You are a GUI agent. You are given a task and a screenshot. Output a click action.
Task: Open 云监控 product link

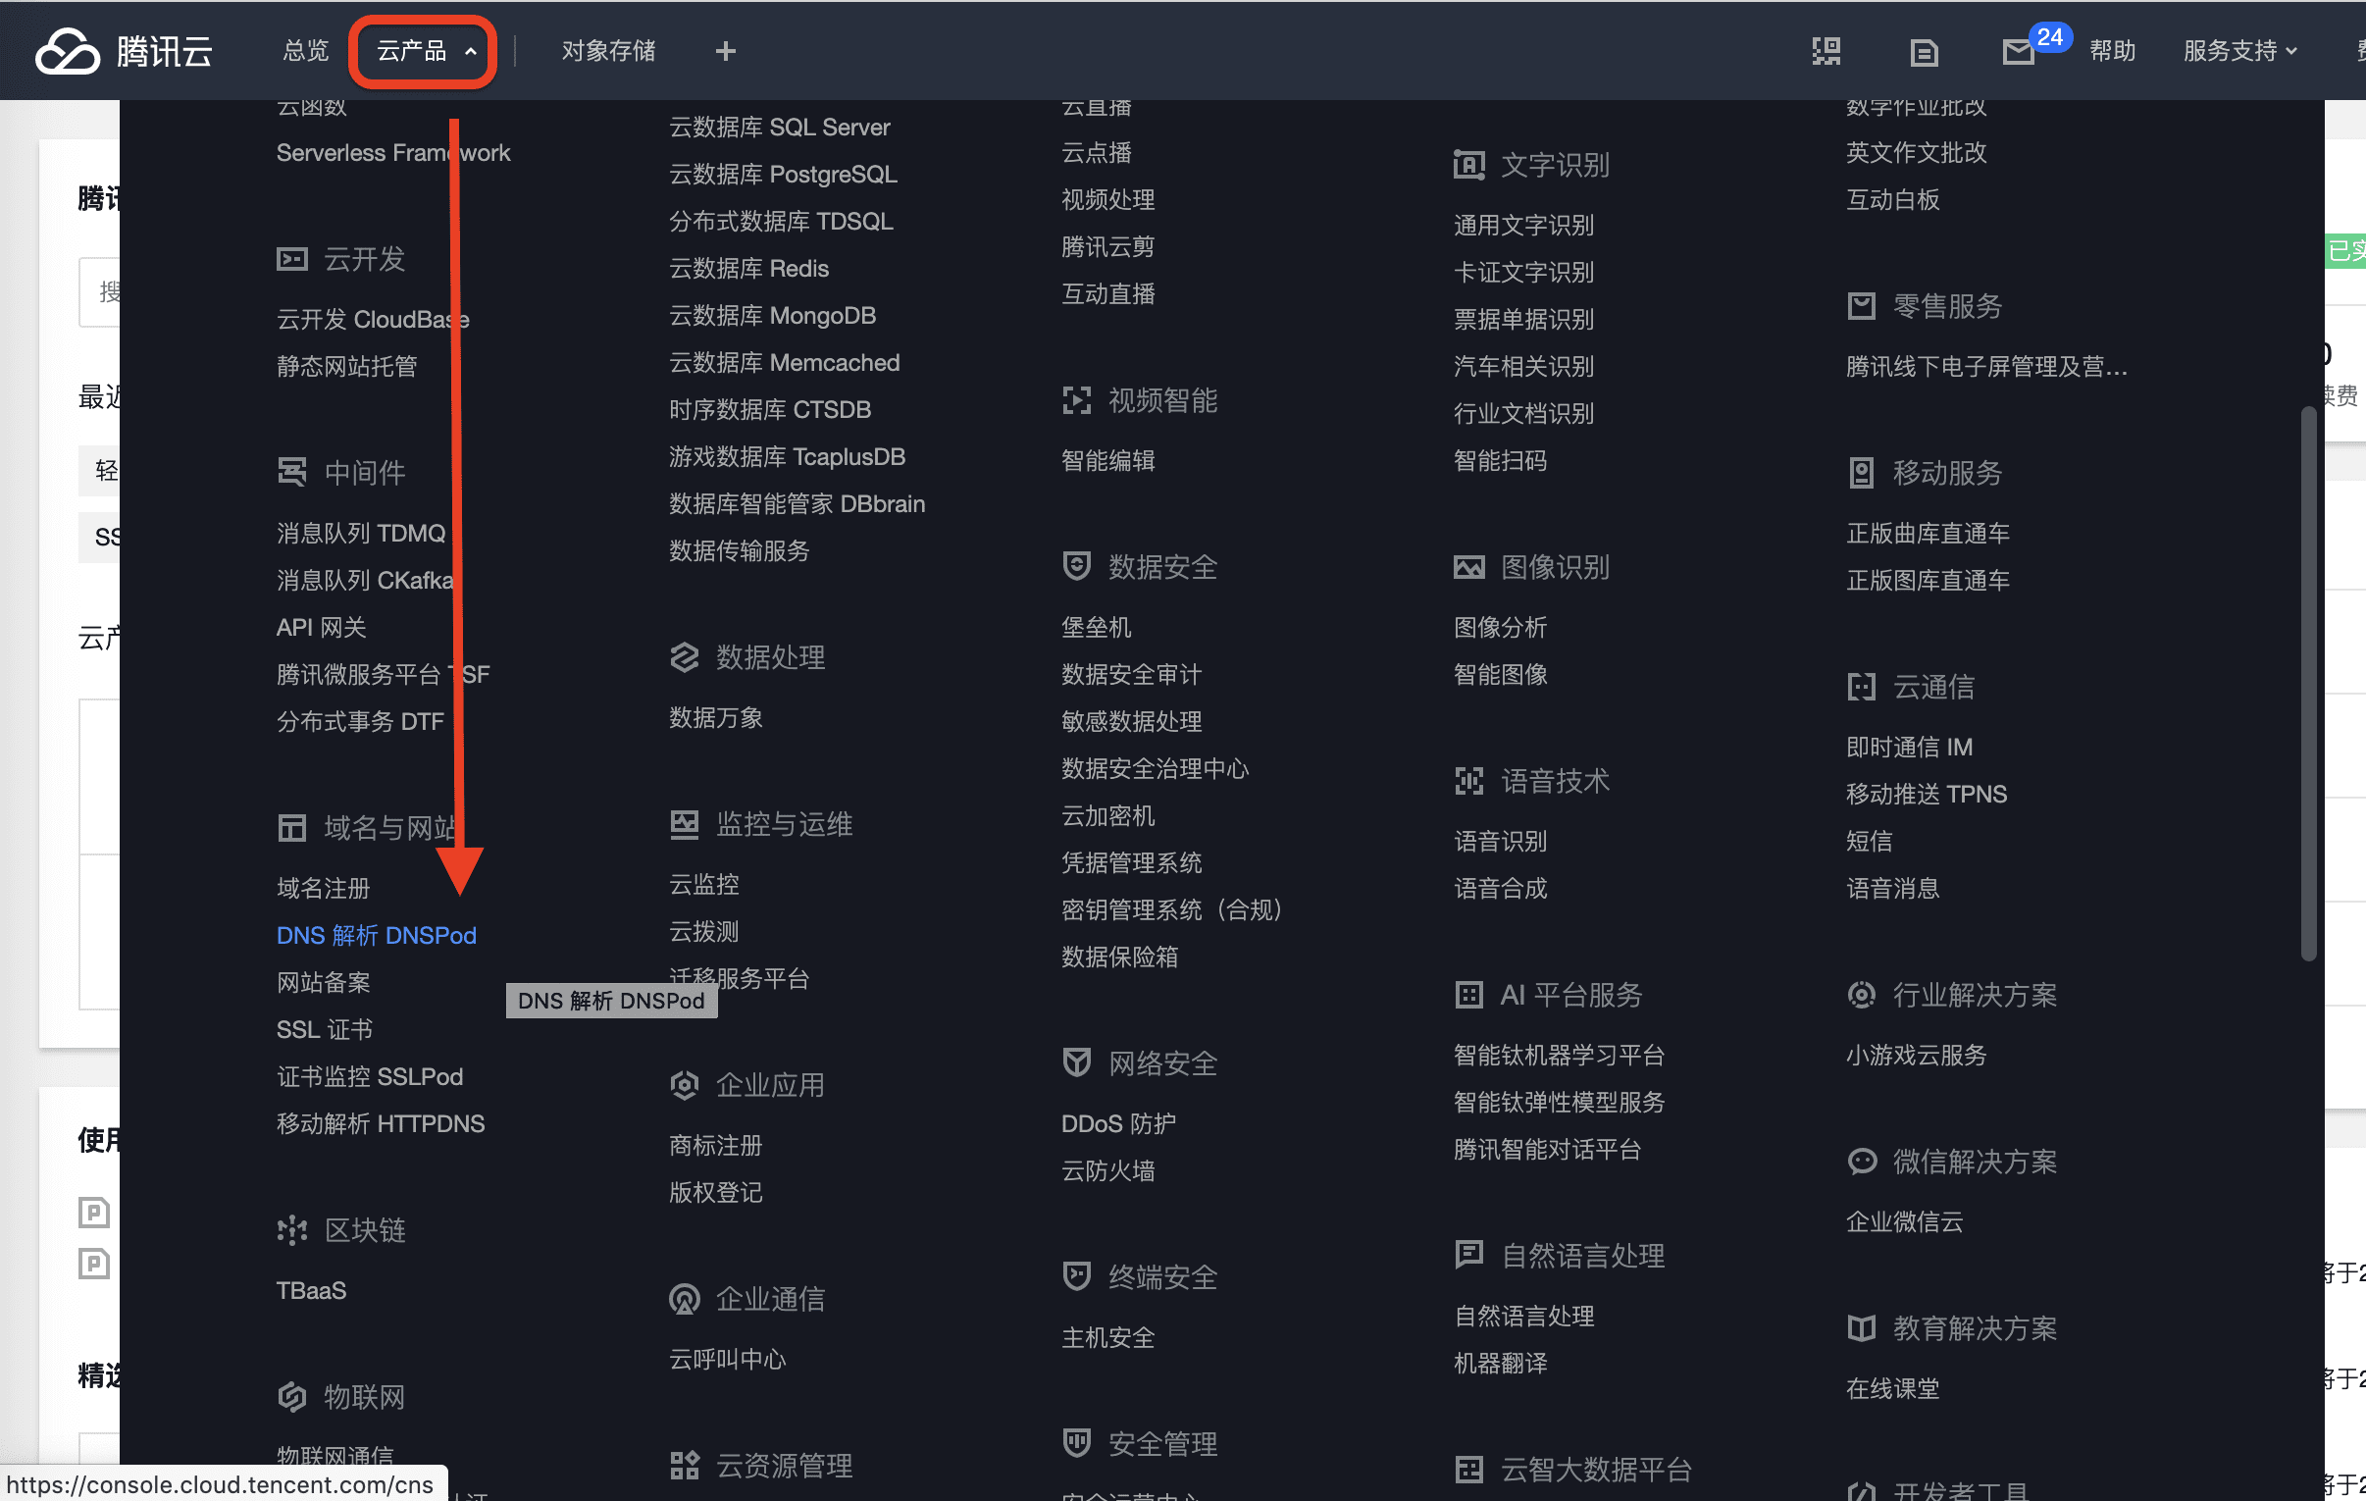703,885
